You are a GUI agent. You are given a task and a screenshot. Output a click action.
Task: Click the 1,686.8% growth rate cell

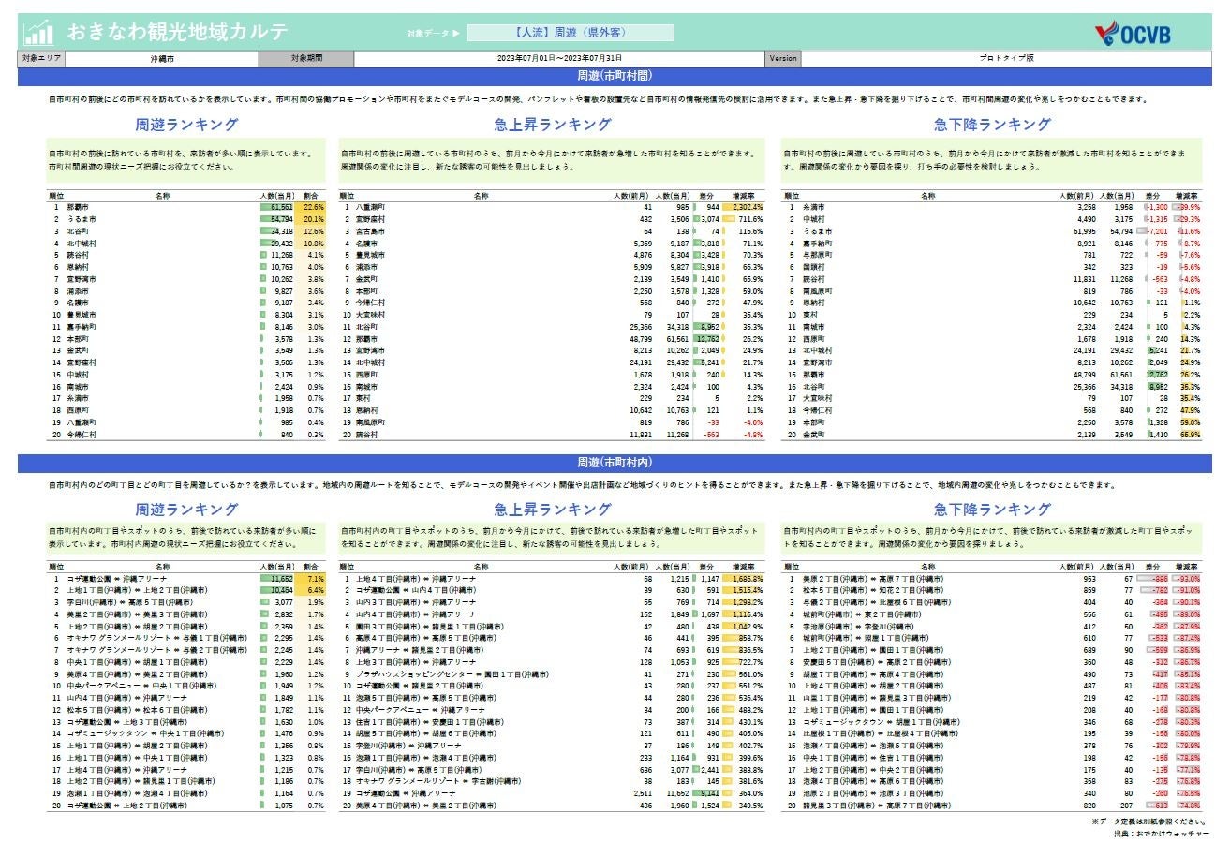[747, 579]
